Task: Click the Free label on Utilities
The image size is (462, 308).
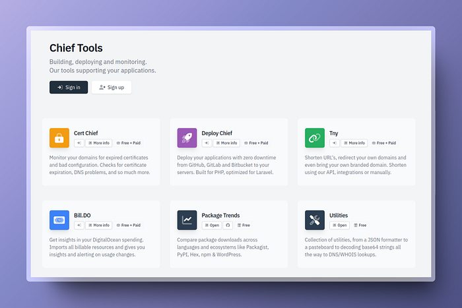Action: [360, 226]
